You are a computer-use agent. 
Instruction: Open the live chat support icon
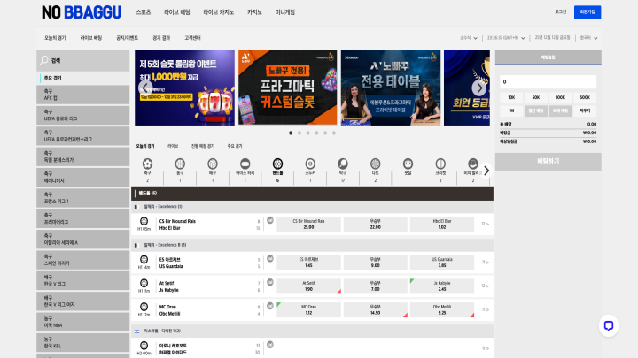(x=608, y=325)
